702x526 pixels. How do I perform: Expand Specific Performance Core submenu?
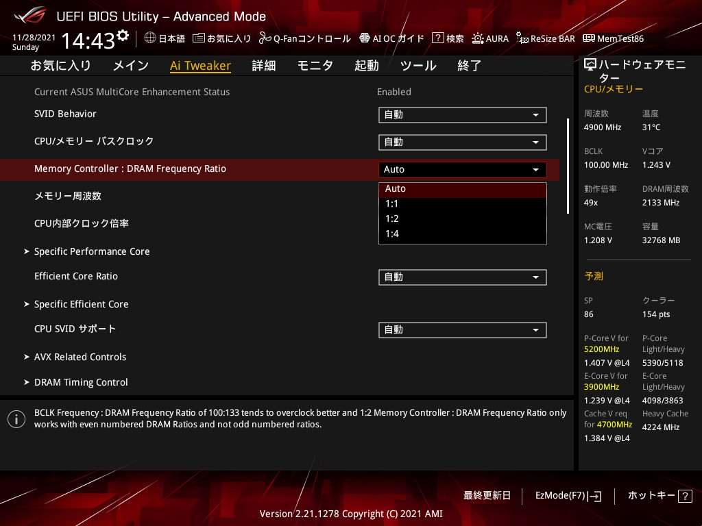pos(92,251)
